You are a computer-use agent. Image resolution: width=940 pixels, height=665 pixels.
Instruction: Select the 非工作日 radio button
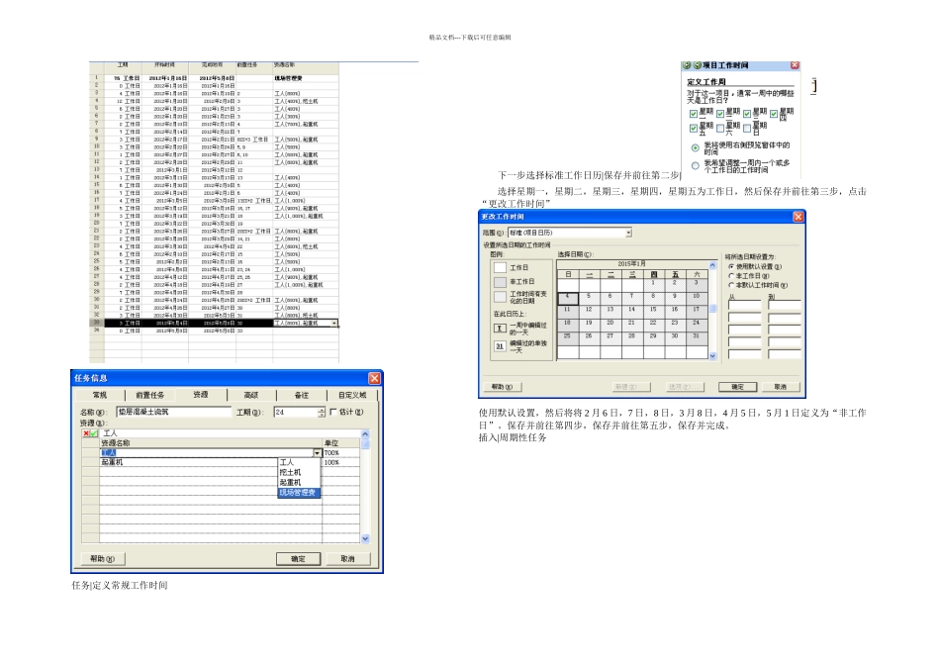click(x=731, y=276)
